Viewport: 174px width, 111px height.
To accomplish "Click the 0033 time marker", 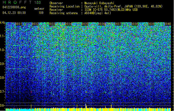I will click(52, 24).
